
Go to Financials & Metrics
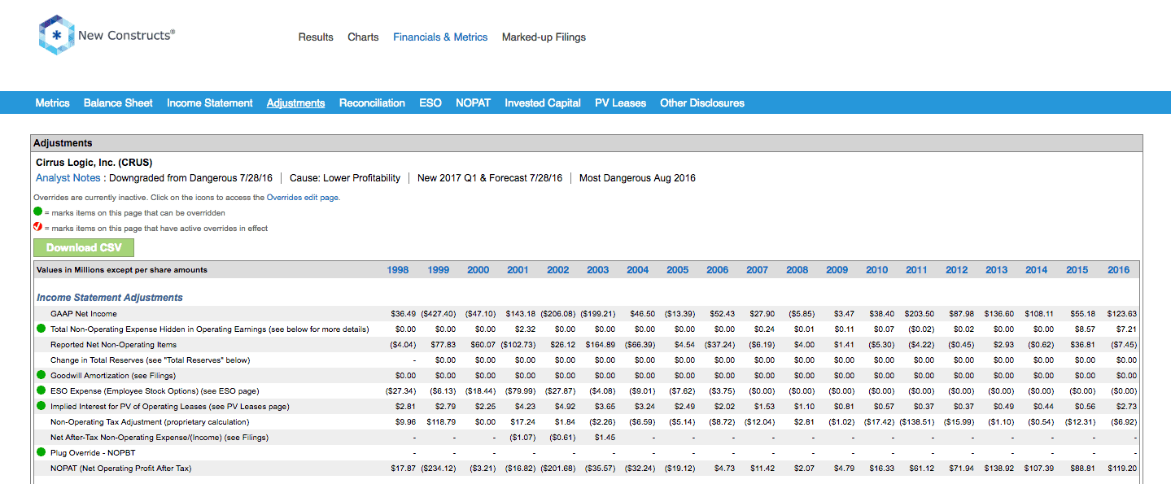coord(440,37)
